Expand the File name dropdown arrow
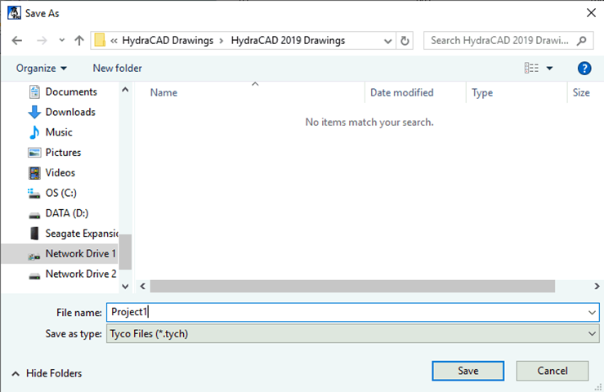The width and height of the screenshot is (604, 392). pos(592,312)
